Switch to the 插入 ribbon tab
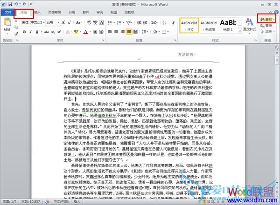 37,12
